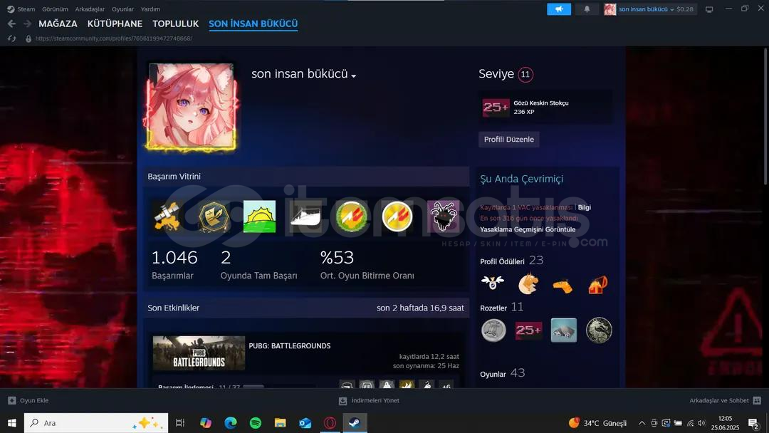Click the orange pointing hand award
Image resolution: width=769 pixels, height=433 pixels.
[563, 285]
